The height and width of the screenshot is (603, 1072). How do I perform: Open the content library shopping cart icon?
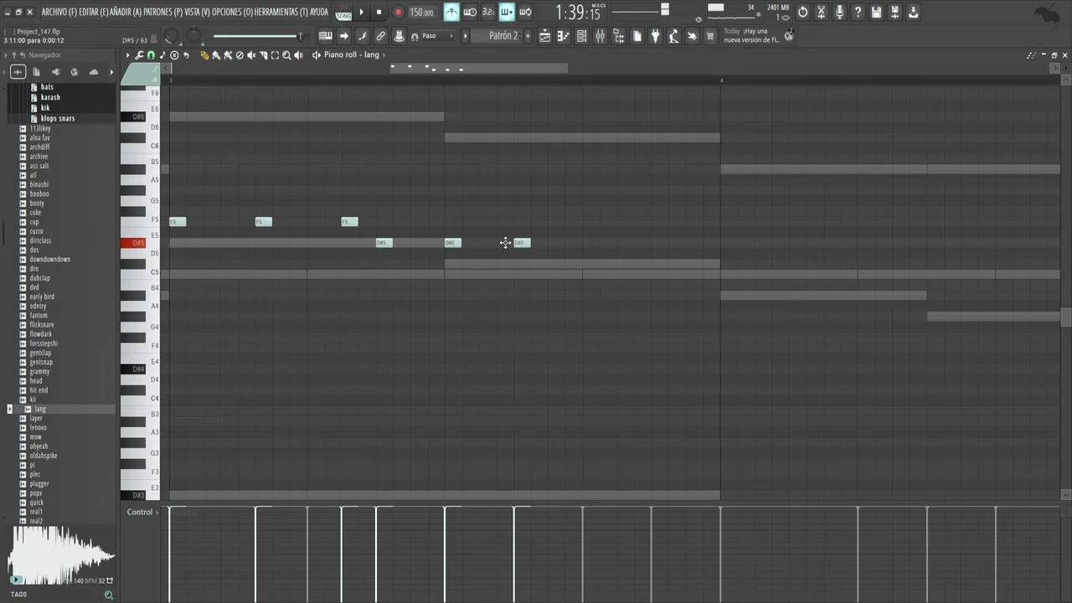point(710,36)
